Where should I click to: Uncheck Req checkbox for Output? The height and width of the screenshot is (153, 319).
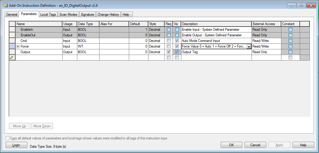point(169,52)
